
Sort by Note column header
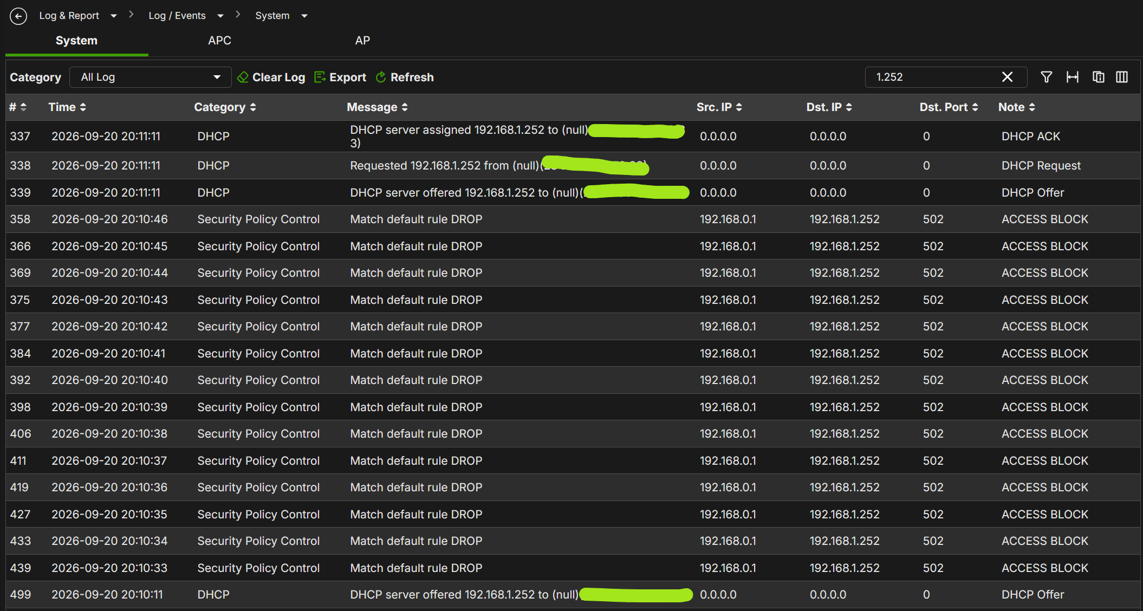coord(1017,107)
